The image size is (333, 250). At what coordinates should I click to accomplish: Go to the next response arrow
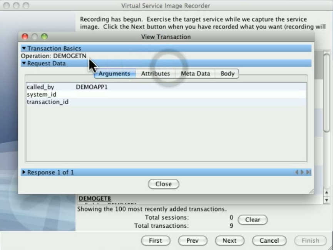pos(302,172)
